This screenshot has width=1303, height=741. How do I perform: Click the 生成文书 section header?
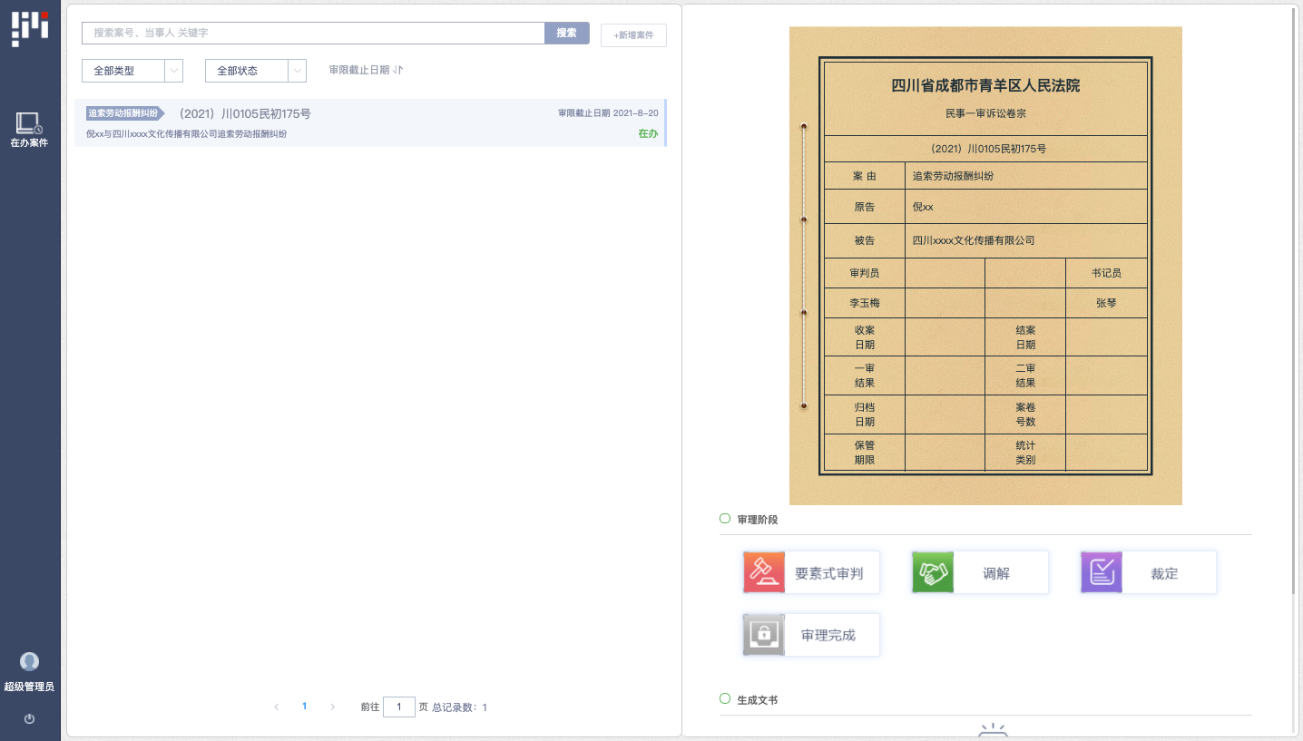pos(758,700)
